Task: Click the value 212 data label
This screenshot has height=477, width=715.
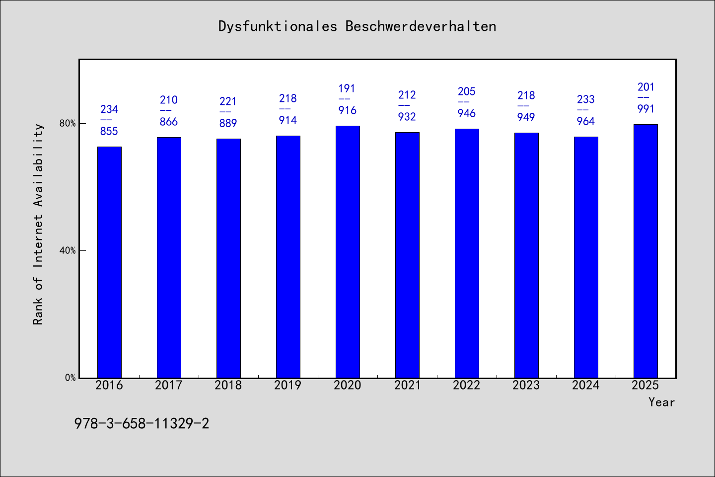Action: tap(407, 95)
